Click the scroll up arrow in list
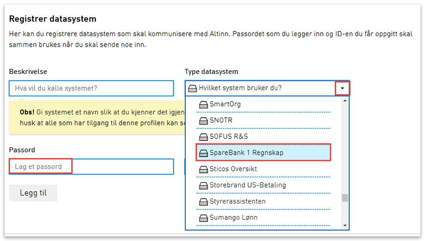The width and height of the screenshot is (425, 241). [x=345, y=100]
